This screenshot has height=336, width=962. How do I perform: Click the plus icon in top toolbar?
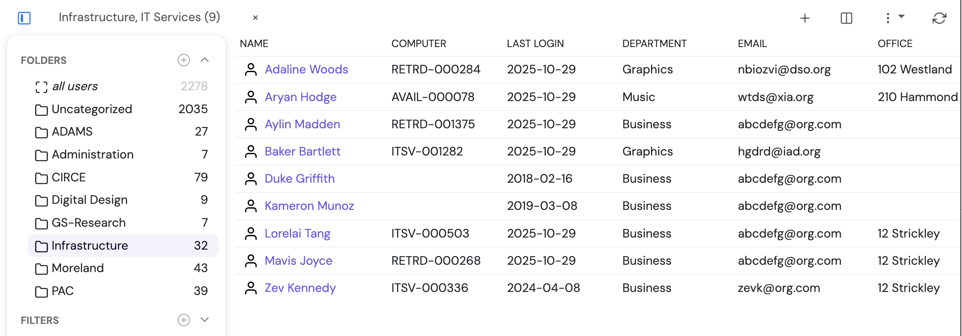(805, 18)
